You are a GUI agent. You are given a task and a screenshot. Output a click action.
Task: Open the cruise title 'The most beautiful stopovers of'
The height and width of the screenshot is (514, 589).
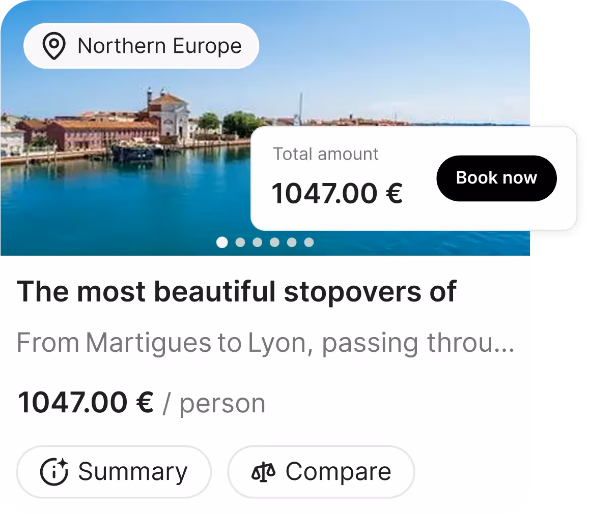point(237,291)
